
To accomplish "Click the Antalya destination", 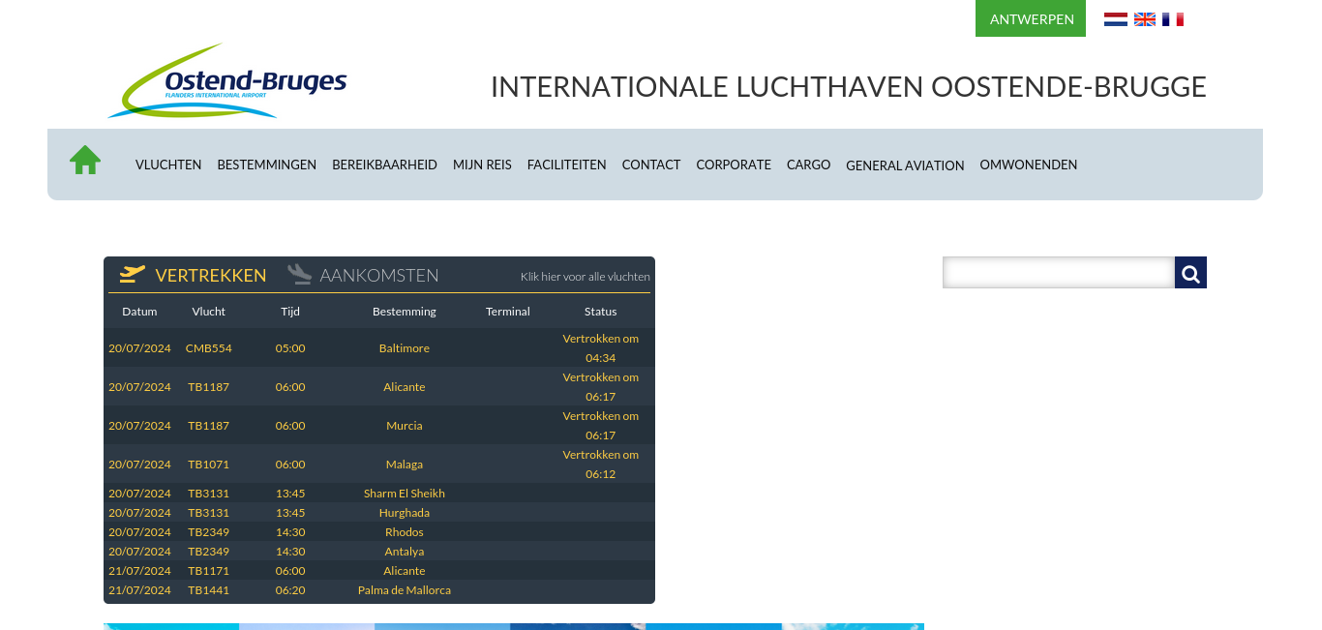I will pos(405,552).
